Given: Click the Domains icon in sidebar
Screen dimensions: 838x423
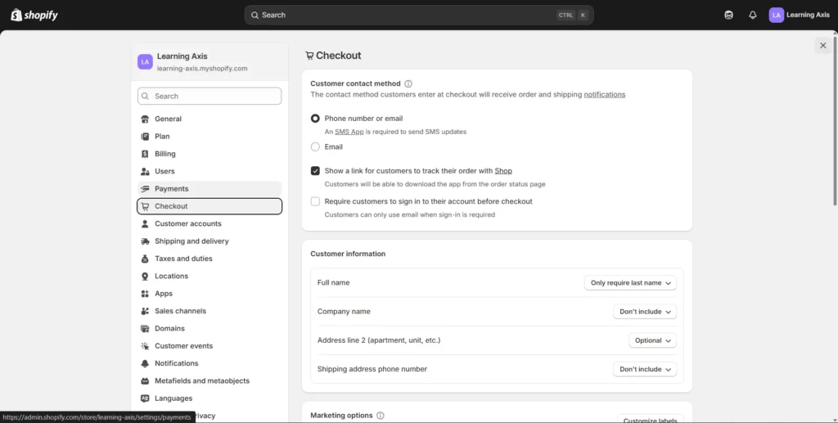Looking at the screenshot, I should (145, 328).
